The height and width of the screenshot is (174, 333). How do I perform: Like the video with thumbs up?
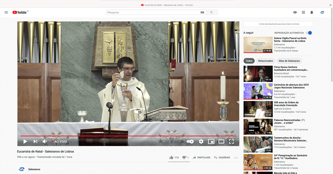[174, 157]
